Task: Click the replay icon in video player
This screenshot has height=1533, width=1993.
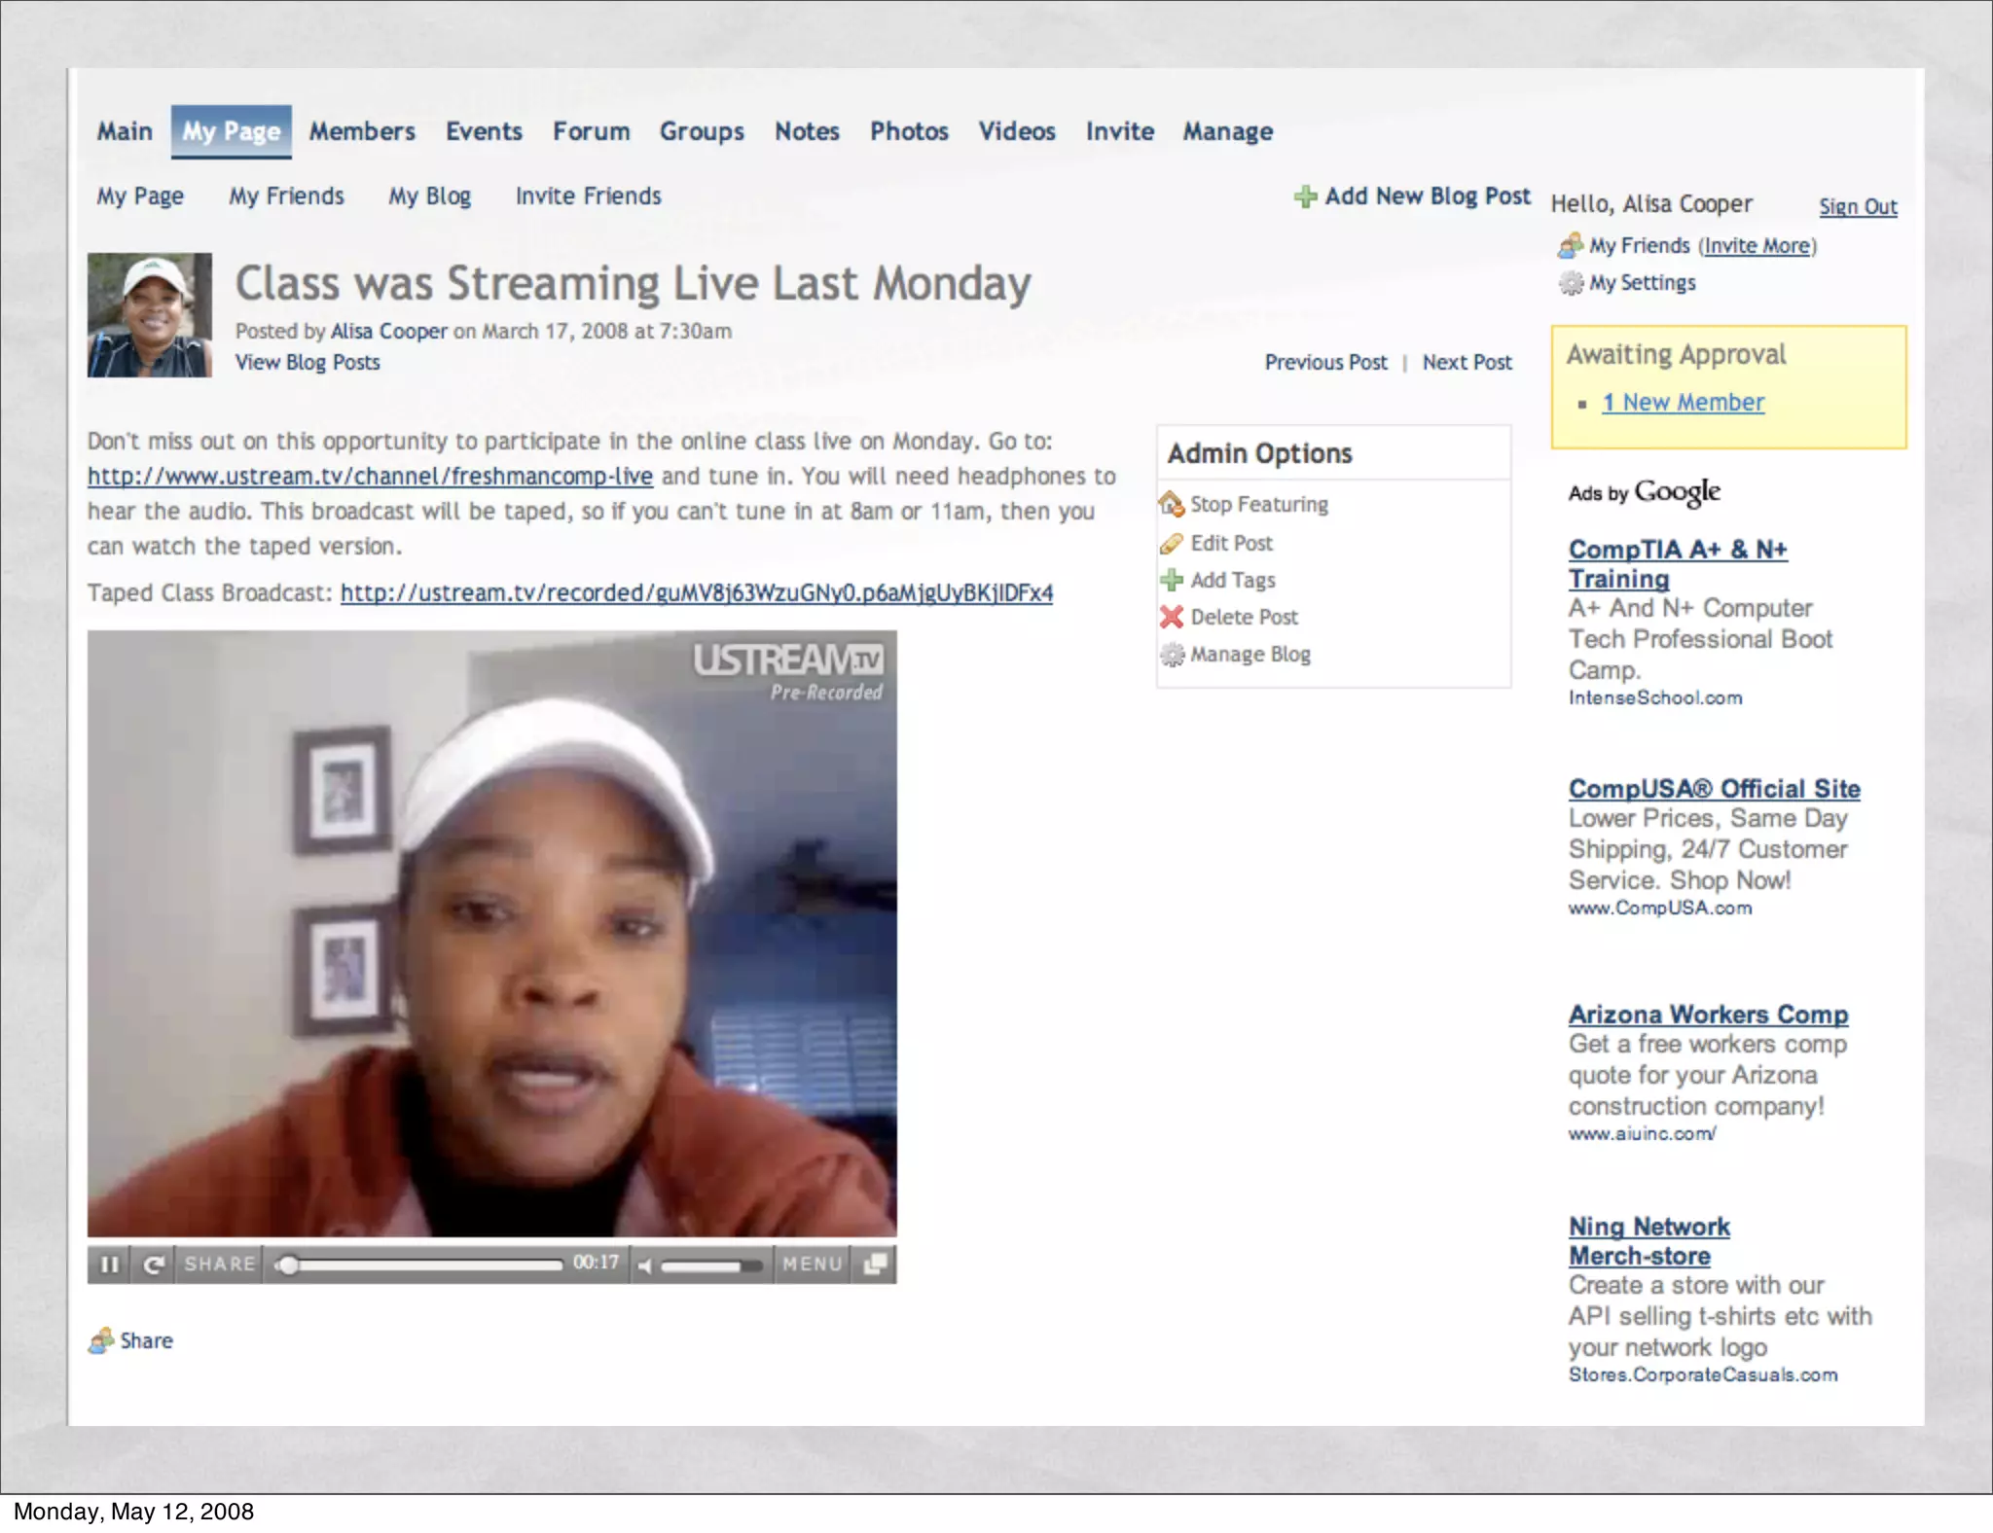Action: coord(153,1265)
